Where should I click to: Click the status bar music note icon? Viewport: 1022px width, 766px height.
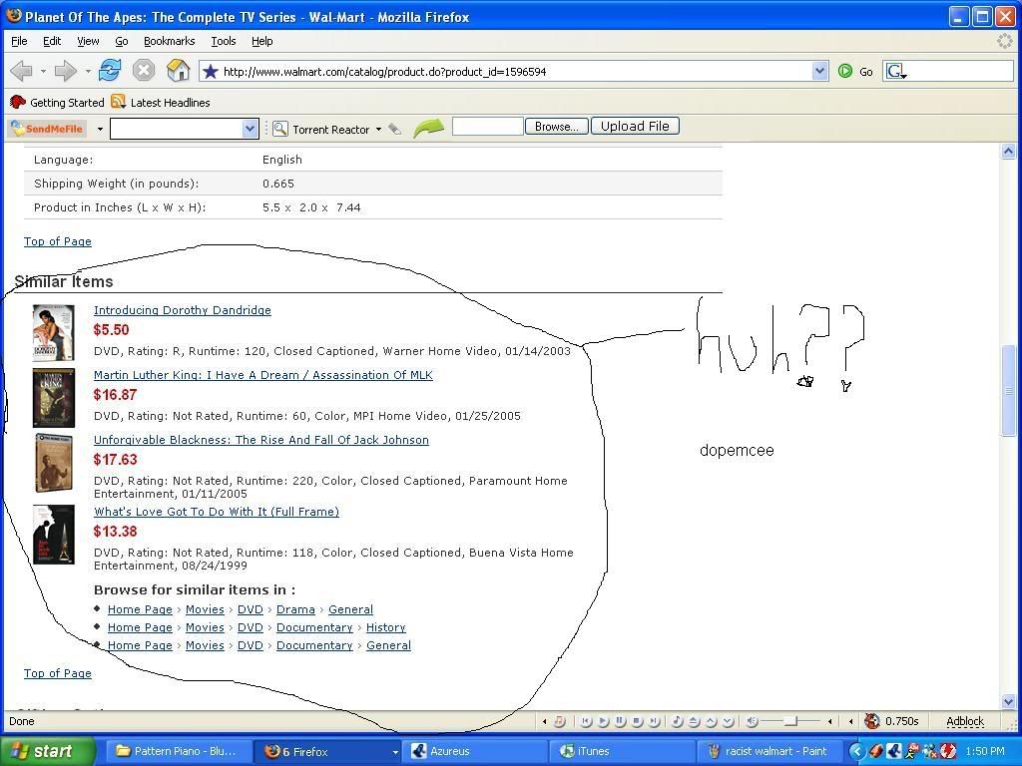[559, 721]
